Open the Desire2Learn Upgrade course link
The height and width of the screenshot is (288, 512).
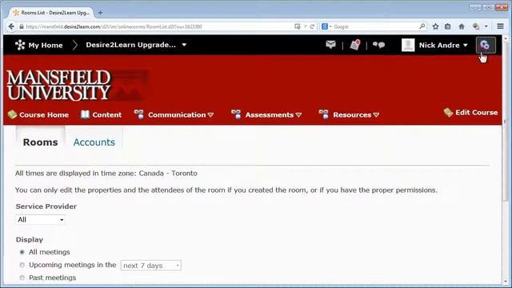click(130, 45)
